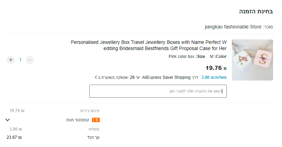Select the quantity value 1
Screen dimensions: 282x147
coord(20,60)
